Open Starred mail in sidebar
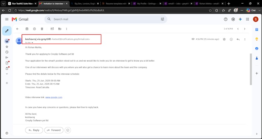 tap(7, 47)
